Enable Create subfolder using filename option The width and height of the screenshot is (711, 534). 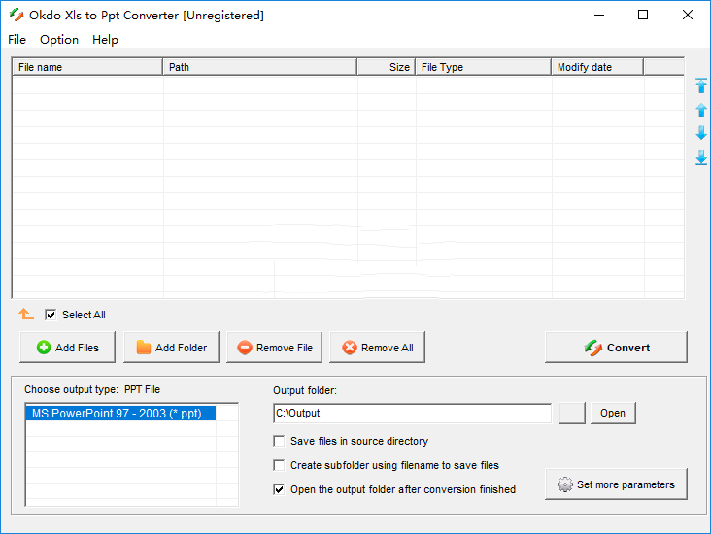click(279, 465)
